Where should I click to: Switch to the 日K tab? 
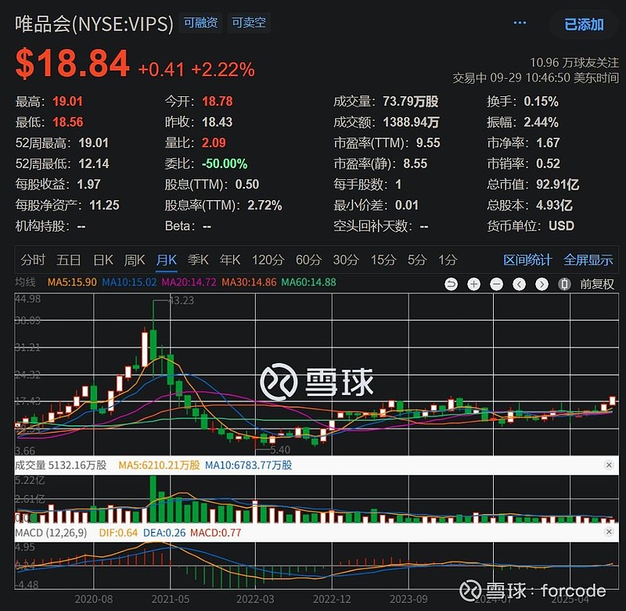point(103,260)
